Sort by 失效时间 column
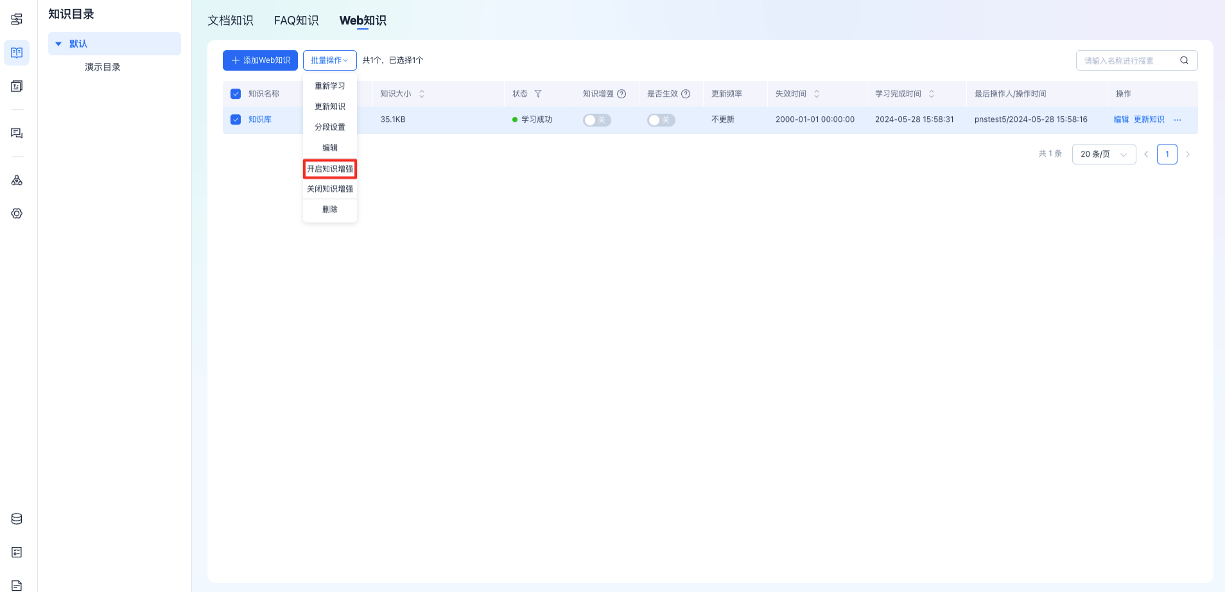1225x592 pixels. 817,94
